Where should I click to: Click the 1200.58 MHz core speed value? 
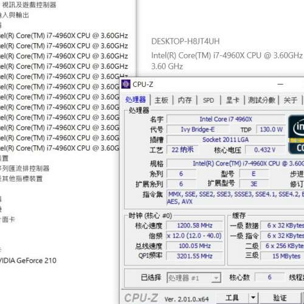point(195,226)
